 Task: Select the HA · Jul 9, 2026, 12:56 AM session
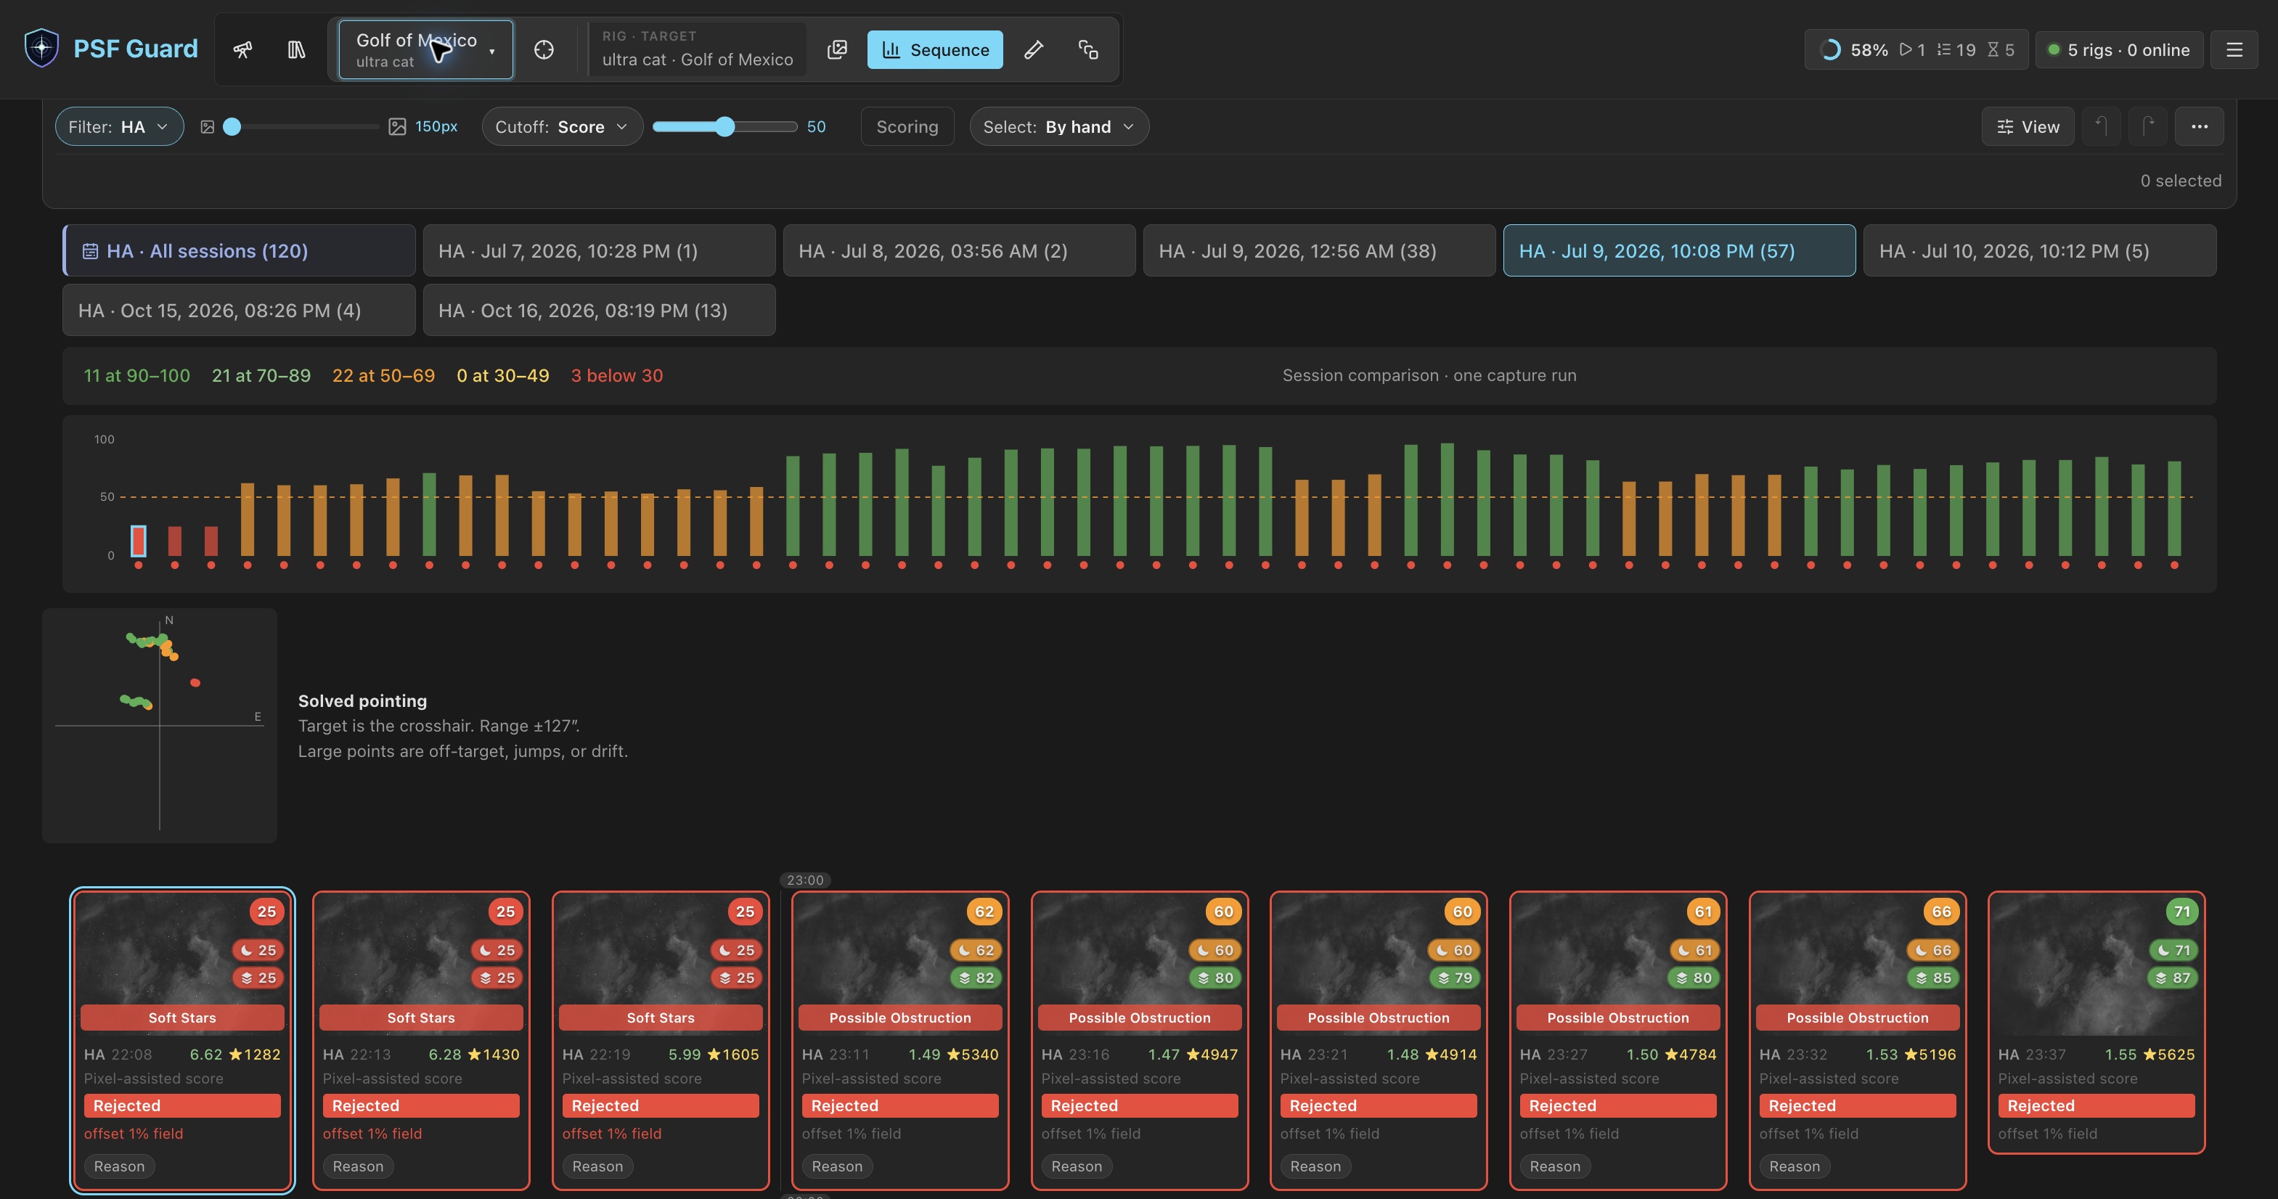point(1318,251)
